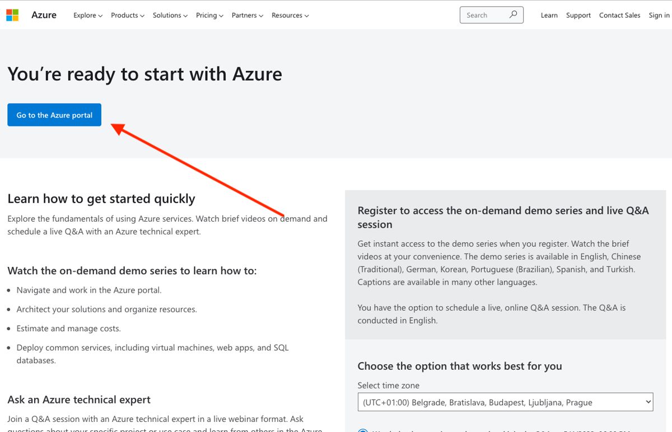
Task: Go to the Support page
Action: 578,15
